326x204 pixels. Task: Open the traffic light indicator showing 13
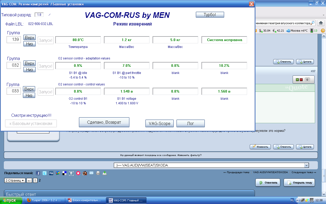[x=314, y=31]
